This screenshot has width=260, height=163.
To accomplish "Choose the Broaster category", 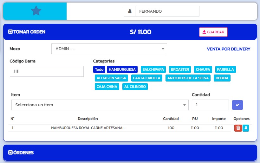I will click(180, 69).
